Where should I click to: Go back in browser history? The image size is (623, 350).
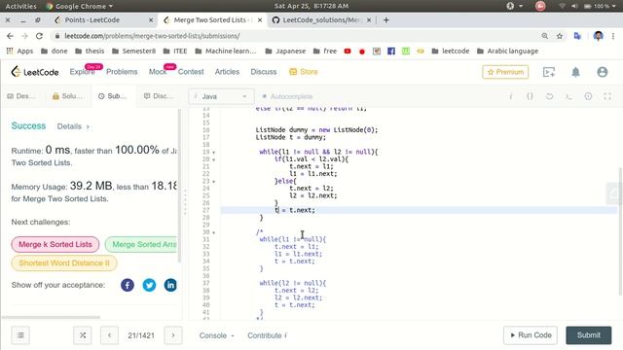point(10,36)
